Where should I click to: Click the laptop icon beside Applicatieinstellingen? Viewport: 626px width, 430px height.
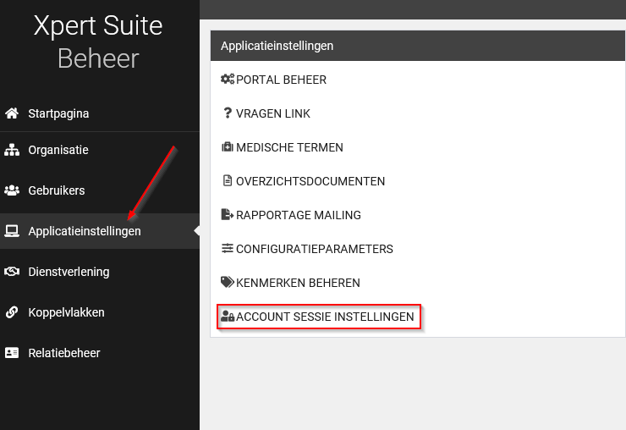pyautogui.click(x=12, y=231)
